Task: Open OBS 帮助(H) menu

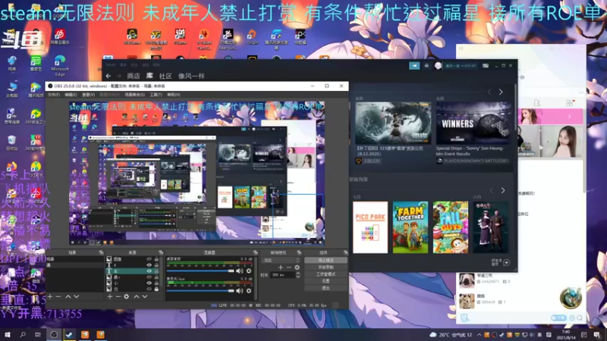Action: pyautogui.click(x=174, y=95)
